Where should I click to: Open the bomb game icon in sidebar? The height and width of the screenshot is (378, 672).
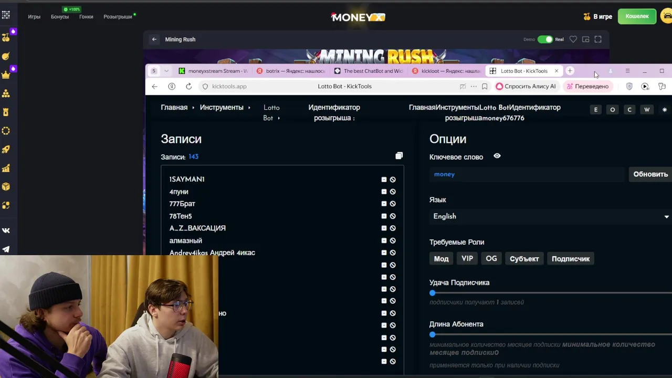click(x=6, y=56)
